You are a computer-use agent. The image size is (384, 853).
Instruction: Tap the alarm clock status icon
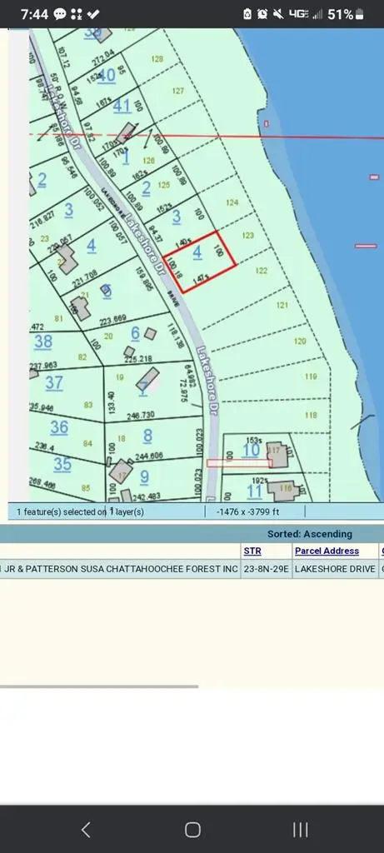[x=263, y=14]
